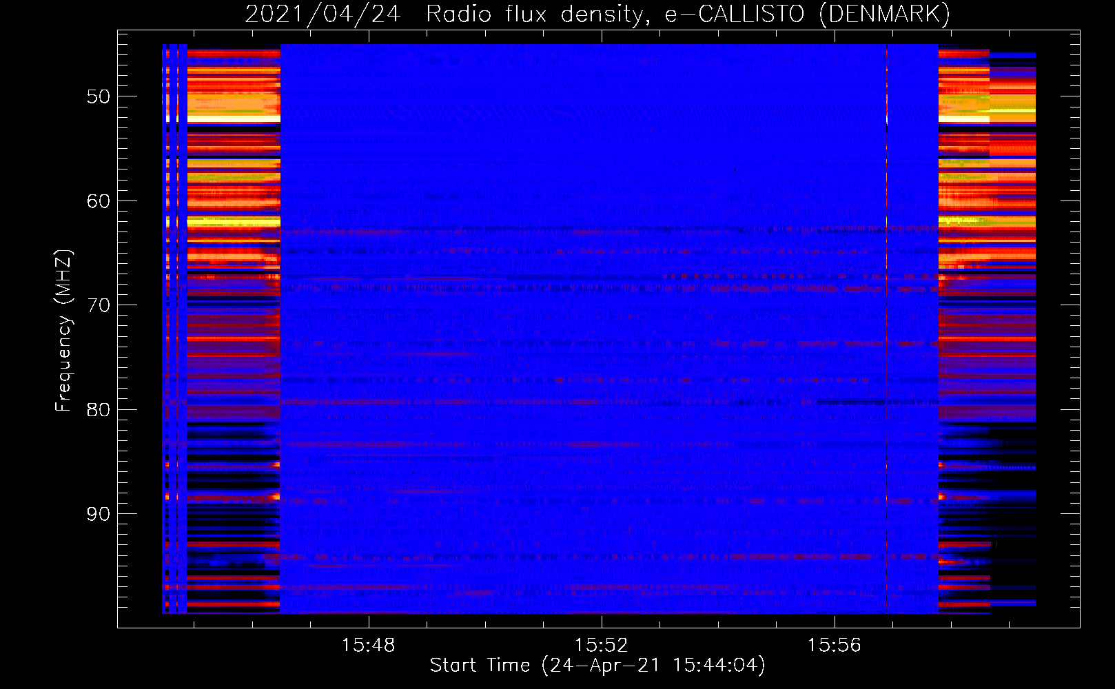This screenshot has height=689, width=1115.
Task: Click the 15:48 time tick label
Action: [x=368, y=646]
